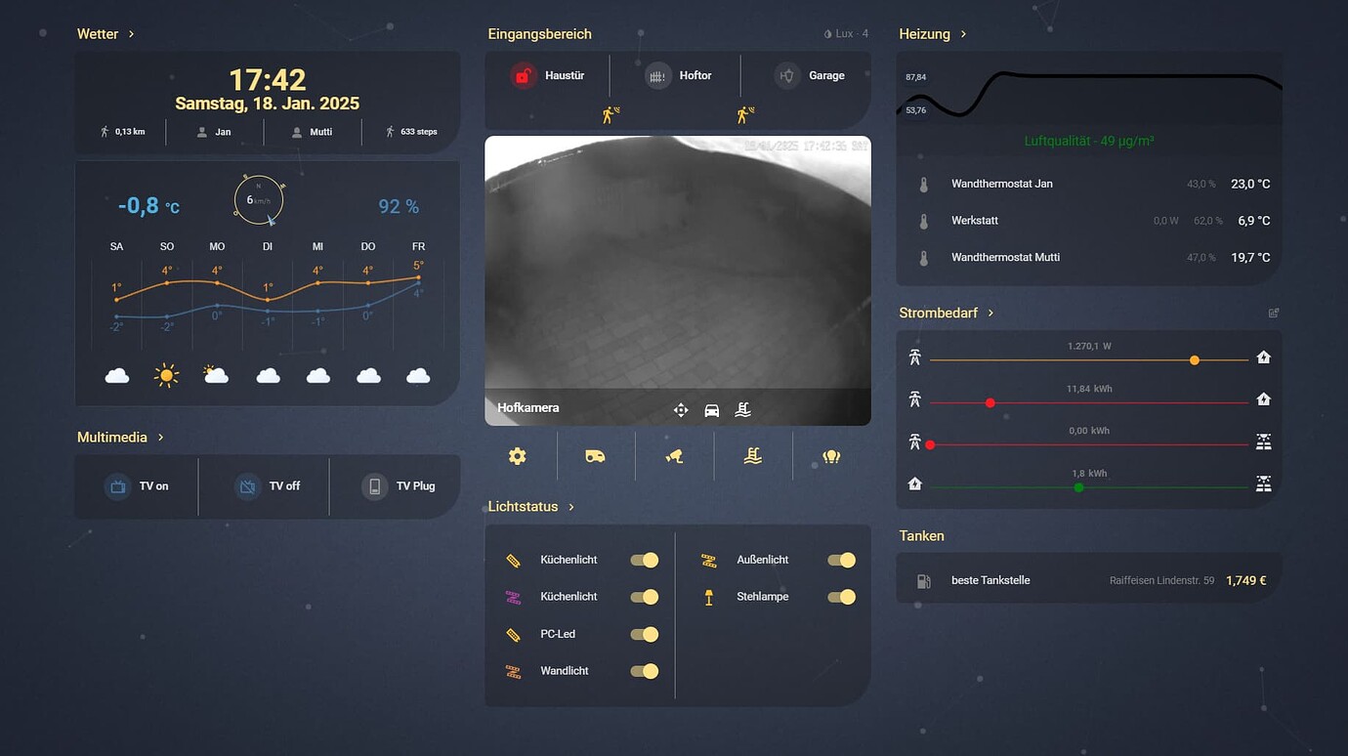The height and width of the screenshot is (756, 1348).
Task: Click the move arrows icon on Hofkamera
Action: 681,410
